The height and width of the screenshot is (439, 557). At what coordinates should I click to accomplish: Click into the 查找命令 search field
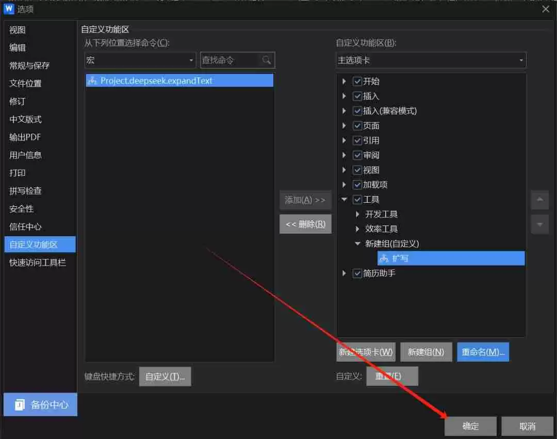(x=230, y=60)
